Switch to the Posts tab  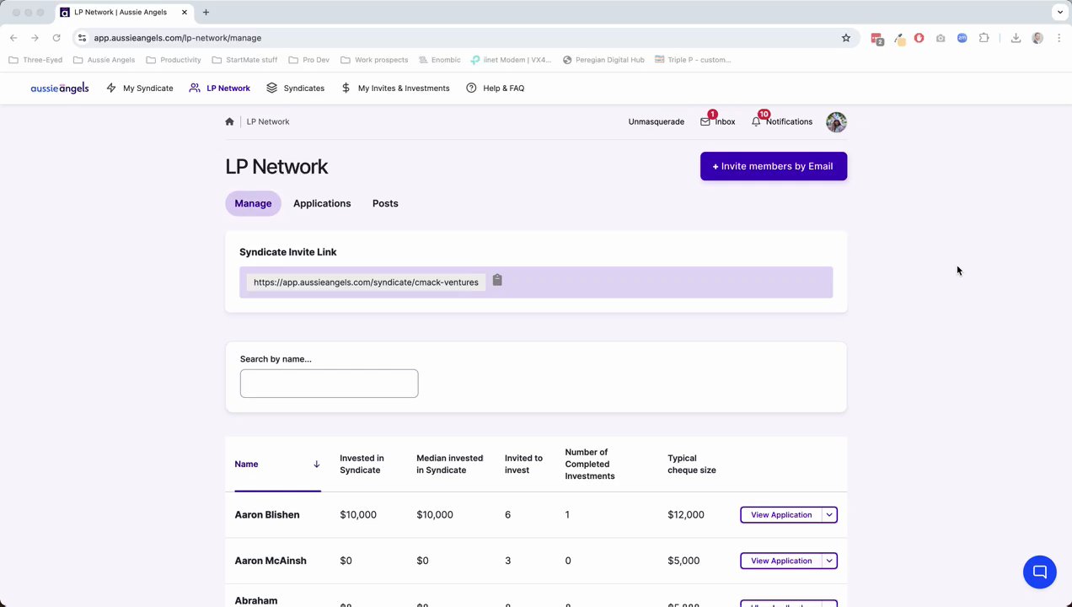tap(385, 203)
